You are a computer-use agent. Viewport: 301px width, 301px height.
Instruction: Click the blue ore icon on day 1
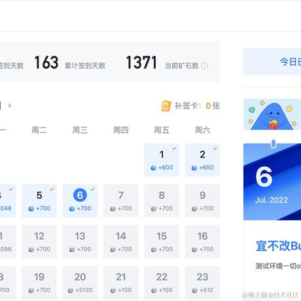click(154, 168)
